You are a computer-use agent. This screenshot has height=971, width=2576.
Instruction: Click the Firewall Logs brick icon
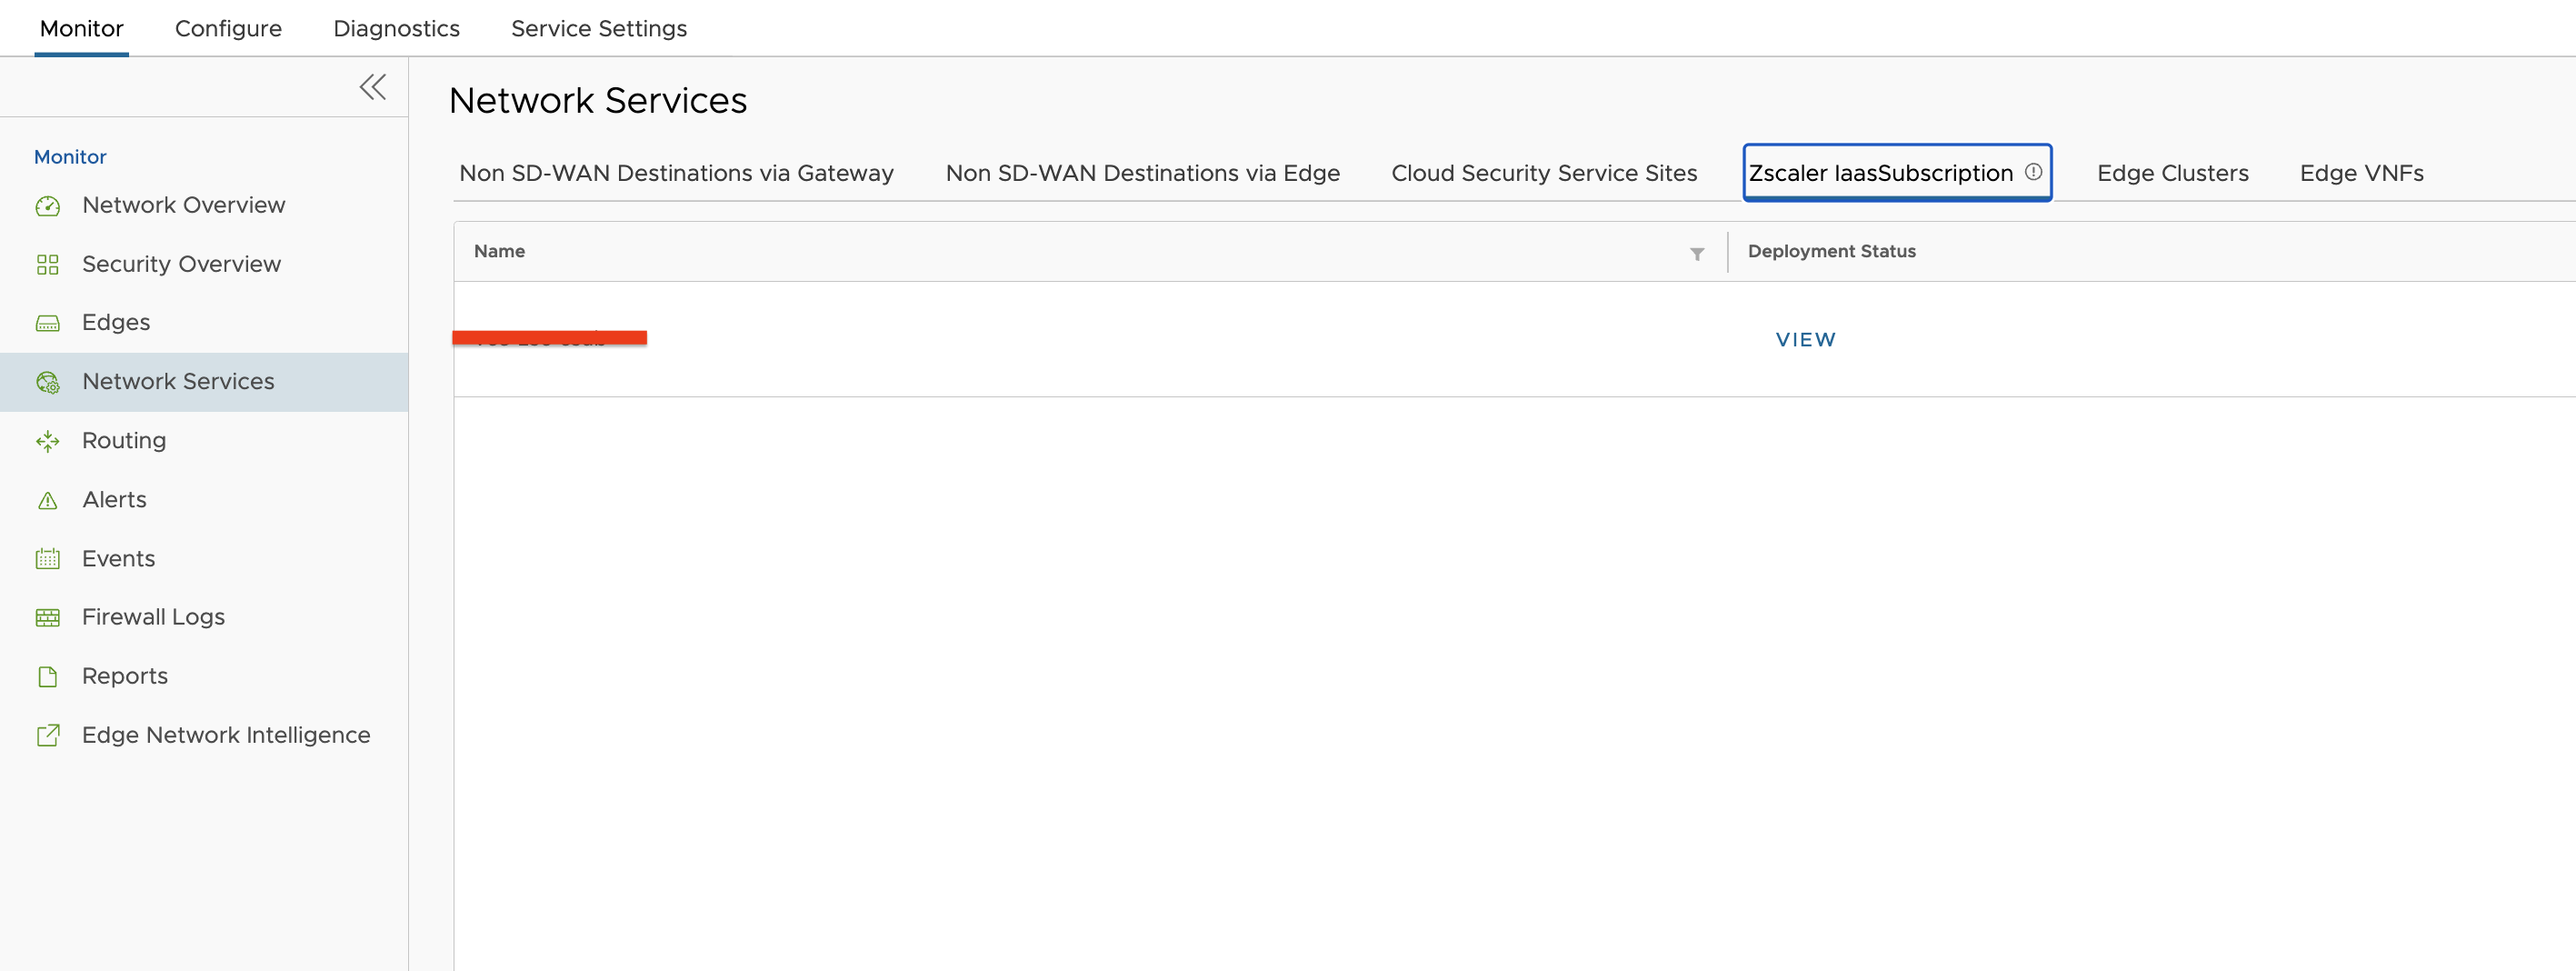[48, 617]
